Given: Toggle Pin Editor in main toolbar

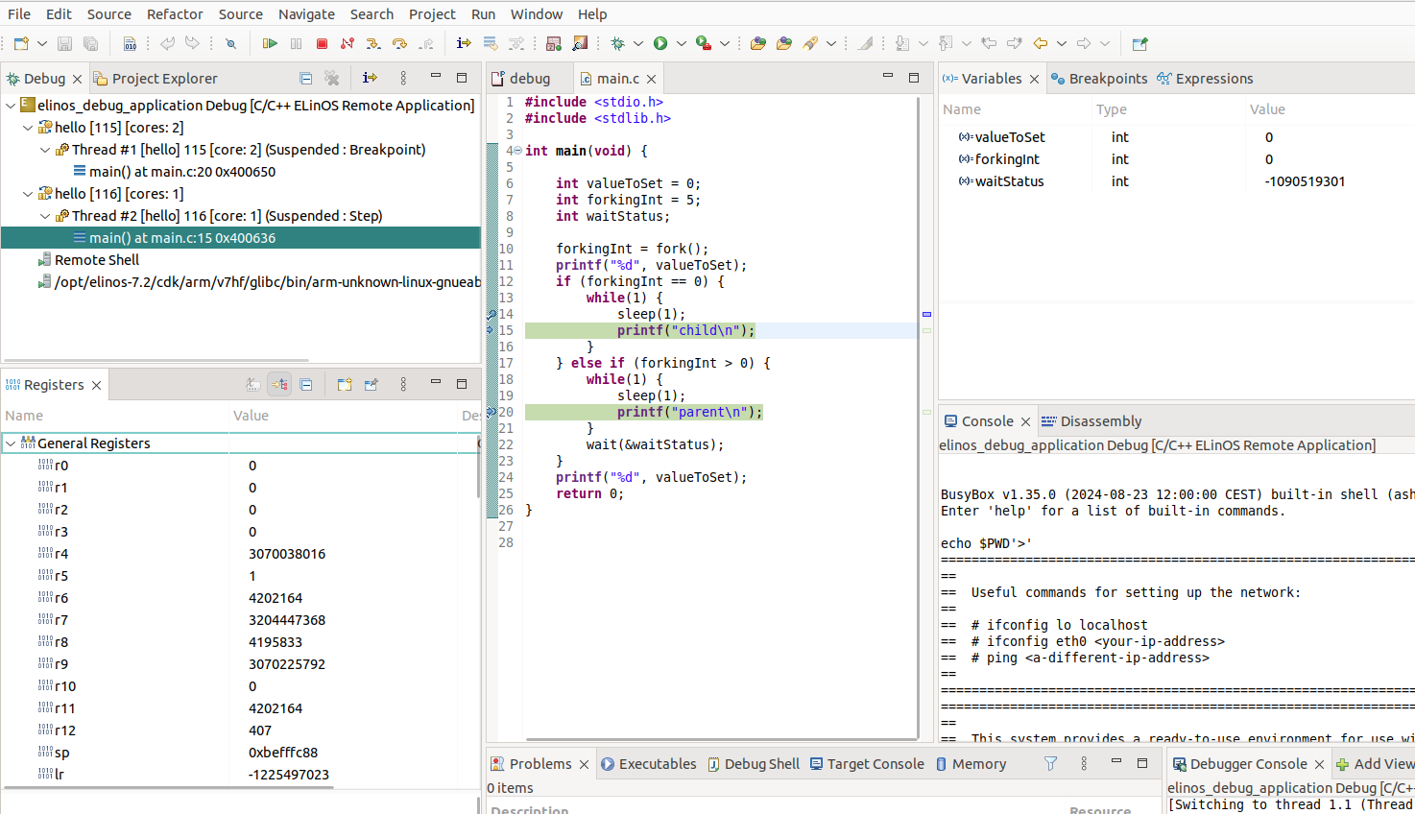Looking at the screenshot, I should (x=1139, y=43).
